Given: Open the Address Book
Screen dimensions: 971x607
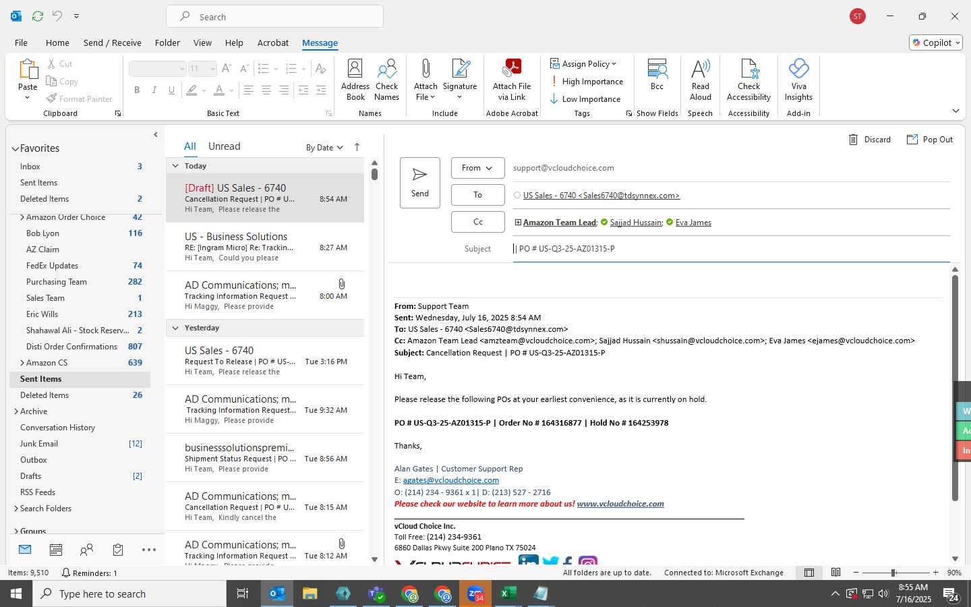Looking at the screenshot, I should [355, 80].
